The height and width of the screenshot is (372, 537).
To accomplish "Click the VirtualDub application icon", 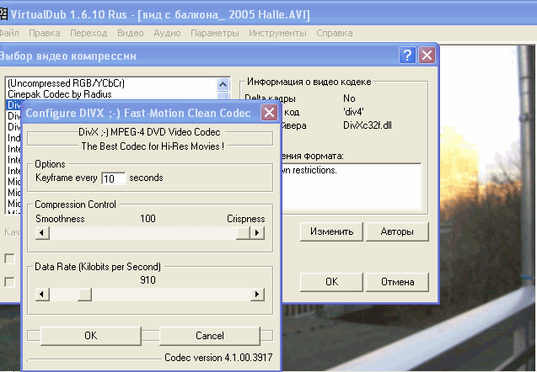I will coord(3,14).
